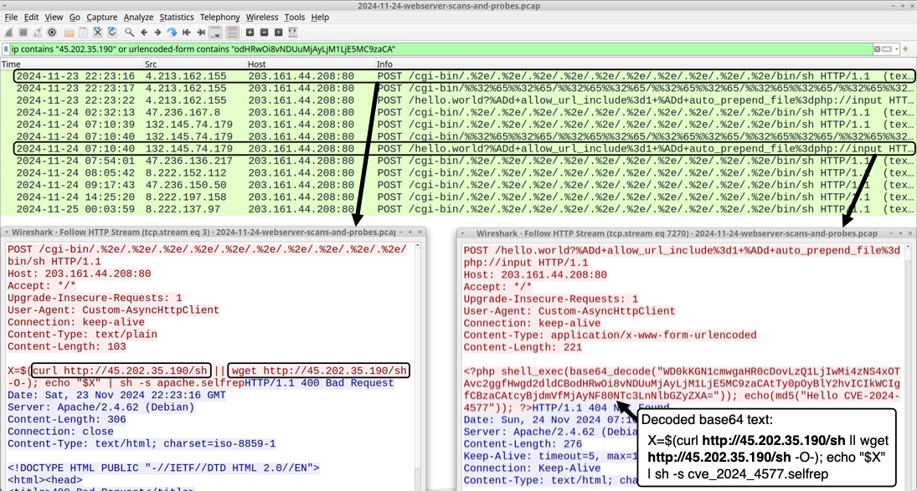The height and width of the screenshot is (491, 917).
Task: Click the Reload capture file icon
Action: point(111,33)
